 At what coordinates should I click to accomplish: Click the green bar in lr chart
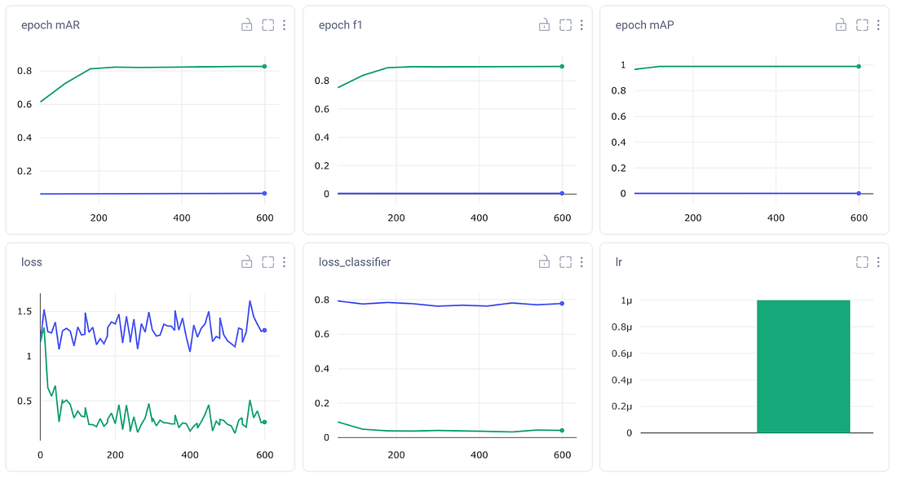[x=803, y=366]
